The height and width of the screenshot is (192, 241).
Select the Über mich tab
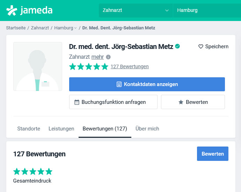point(147,129)
